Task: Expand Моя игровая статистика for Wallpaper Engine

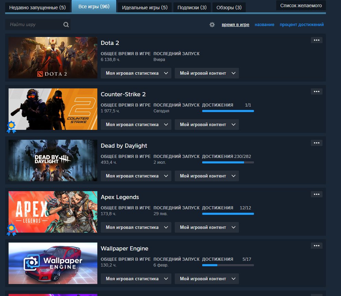Action: [136, 279]
